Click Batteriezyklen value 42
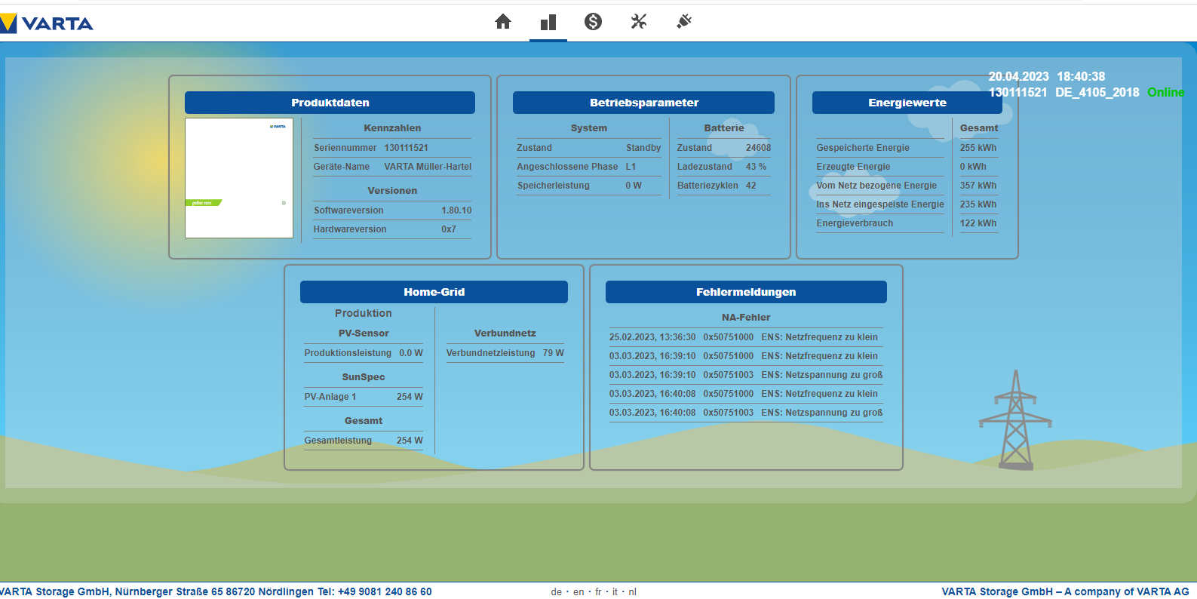The image size is (1197, 599). pos(750,186)
